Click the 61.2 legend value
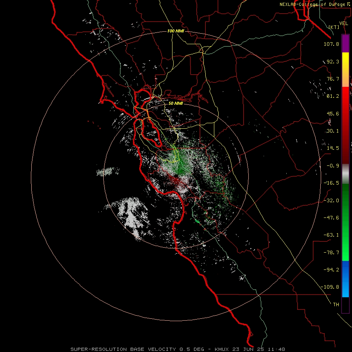This screenshot has height=352, width=352. [333, 96]
